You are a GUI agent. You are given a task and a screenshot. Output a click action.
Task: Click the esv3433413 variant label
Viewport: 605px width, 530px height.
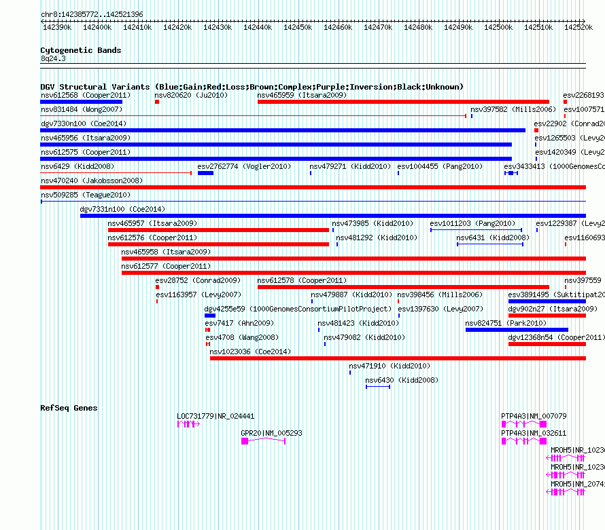coord(554,166)
